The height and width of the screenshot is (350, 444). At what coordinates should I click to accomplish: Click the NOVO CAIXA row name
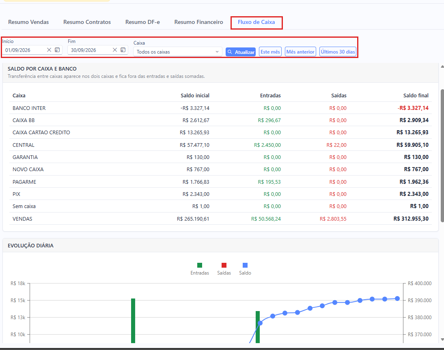[28, 169]
